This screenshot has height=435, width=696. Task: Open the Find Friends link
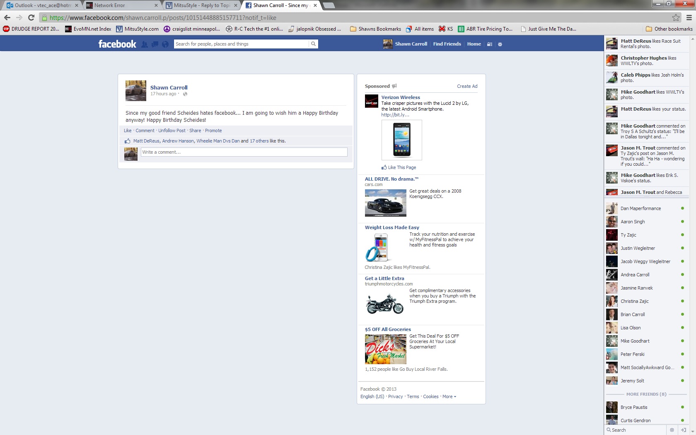click(x=447, y=44)
